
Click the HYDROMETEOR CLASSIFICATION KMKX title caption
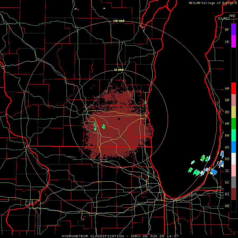120,236
